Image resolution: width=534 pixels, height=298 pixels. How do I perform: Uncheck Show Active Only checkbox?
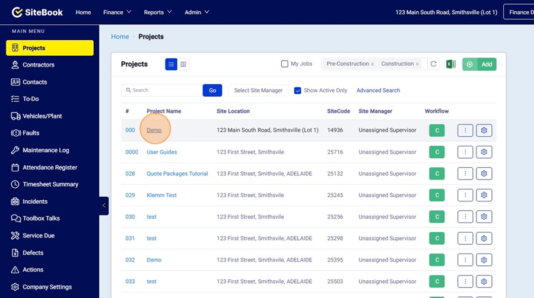[x=298, y=91]
